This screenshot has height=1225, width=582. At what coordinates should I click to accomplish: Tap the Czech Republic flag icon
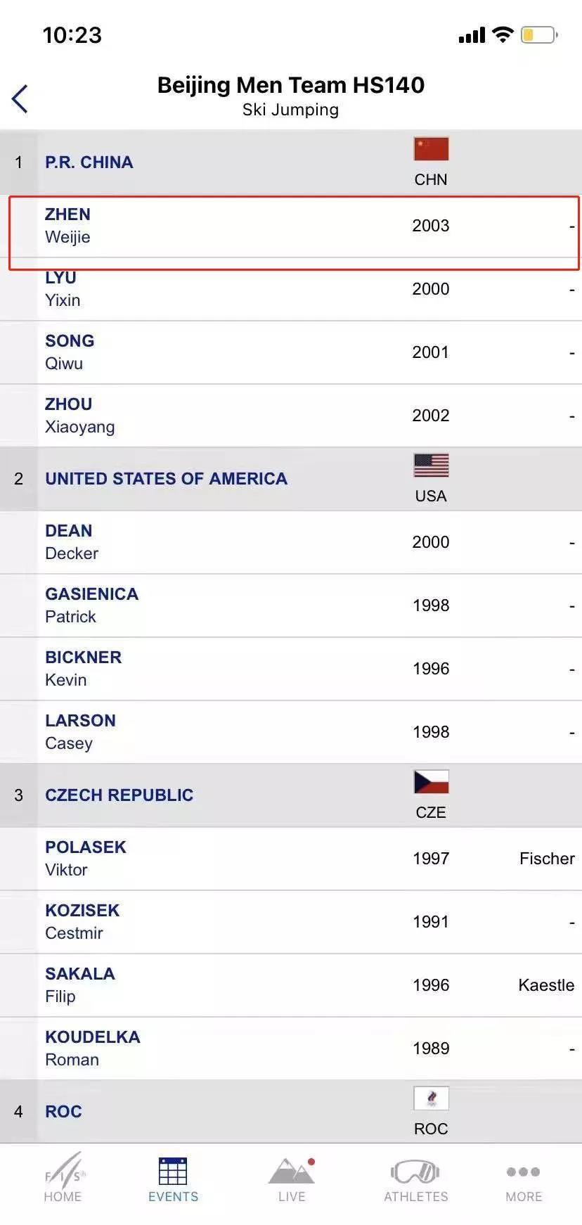[x=431, y=782]
